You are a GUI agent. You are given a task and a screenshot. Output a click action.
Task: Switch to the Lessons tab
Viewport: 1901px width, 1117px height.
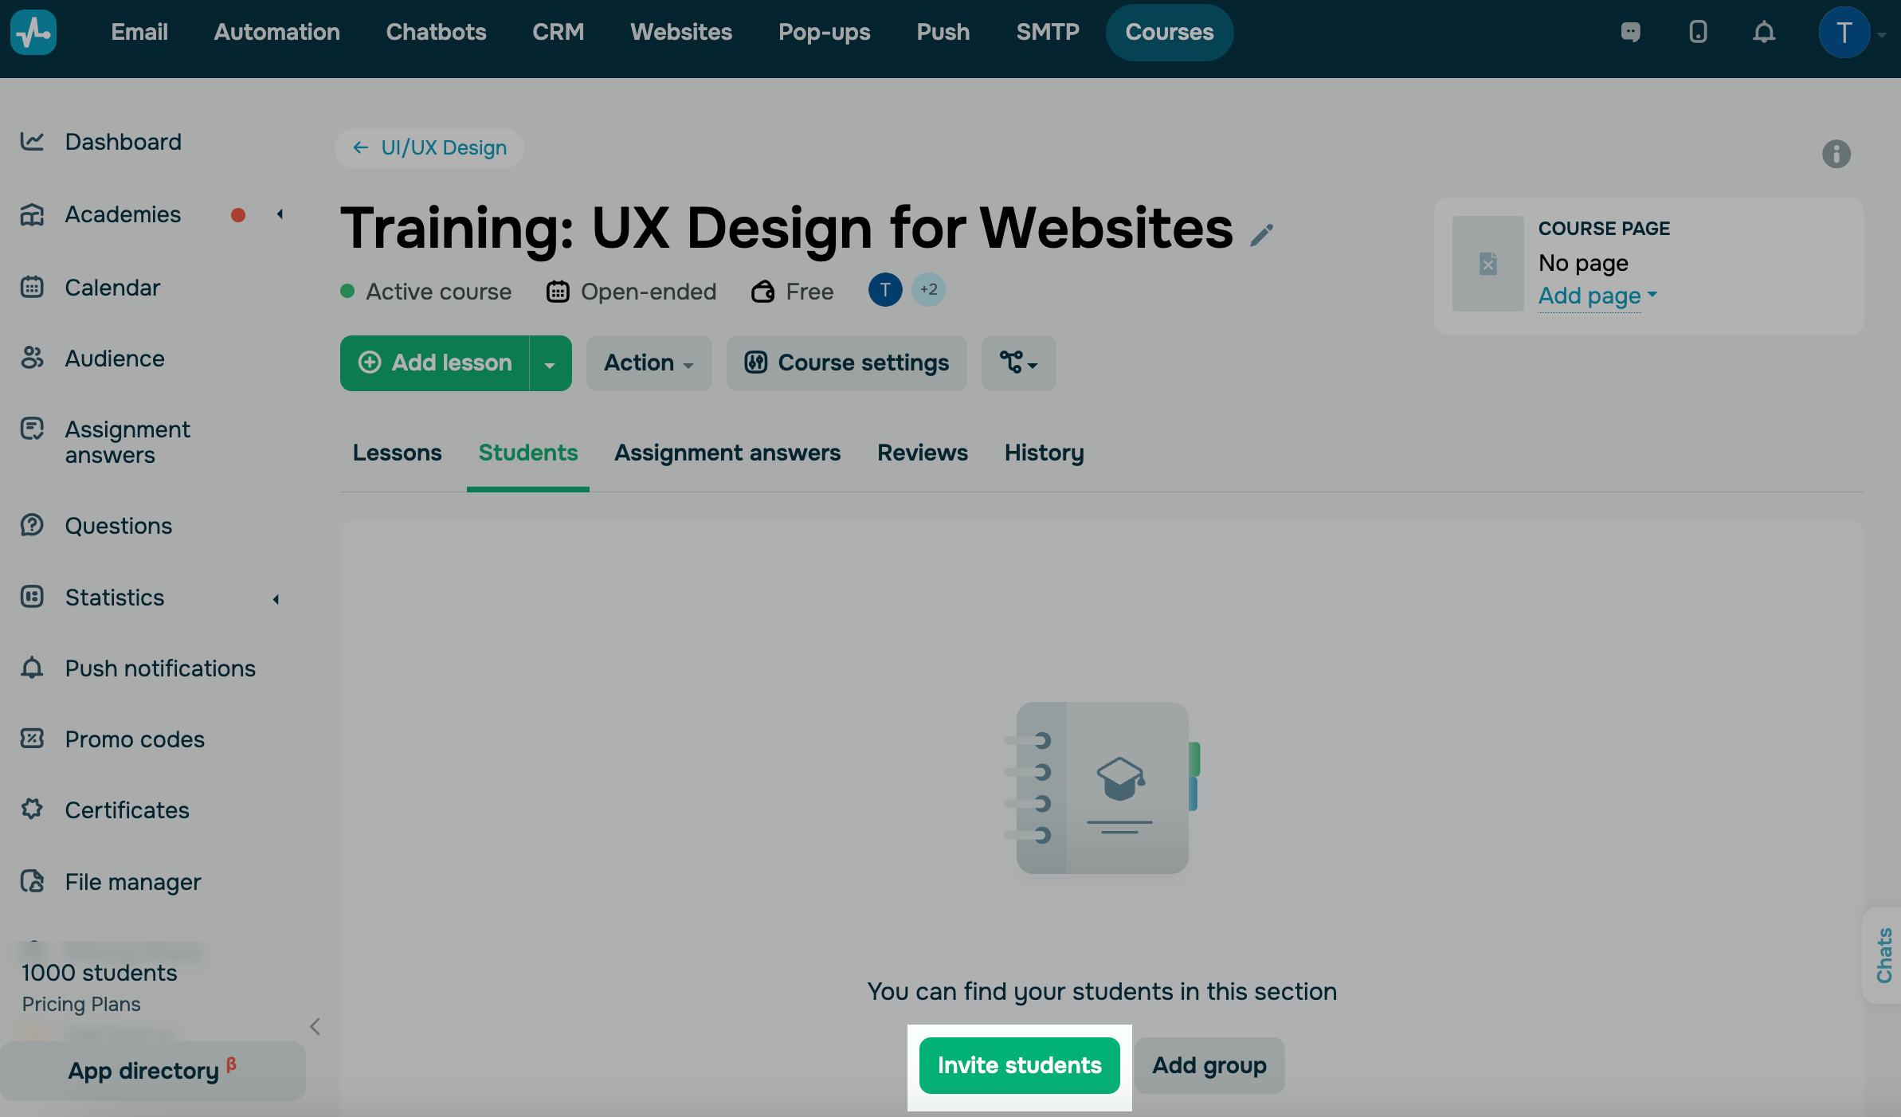(x=397, y=453)
